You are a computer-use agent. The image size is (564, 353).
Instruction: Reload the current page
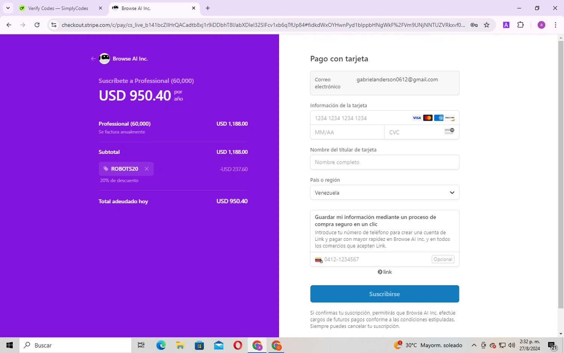pyautogui.click(x=37, y=25)
